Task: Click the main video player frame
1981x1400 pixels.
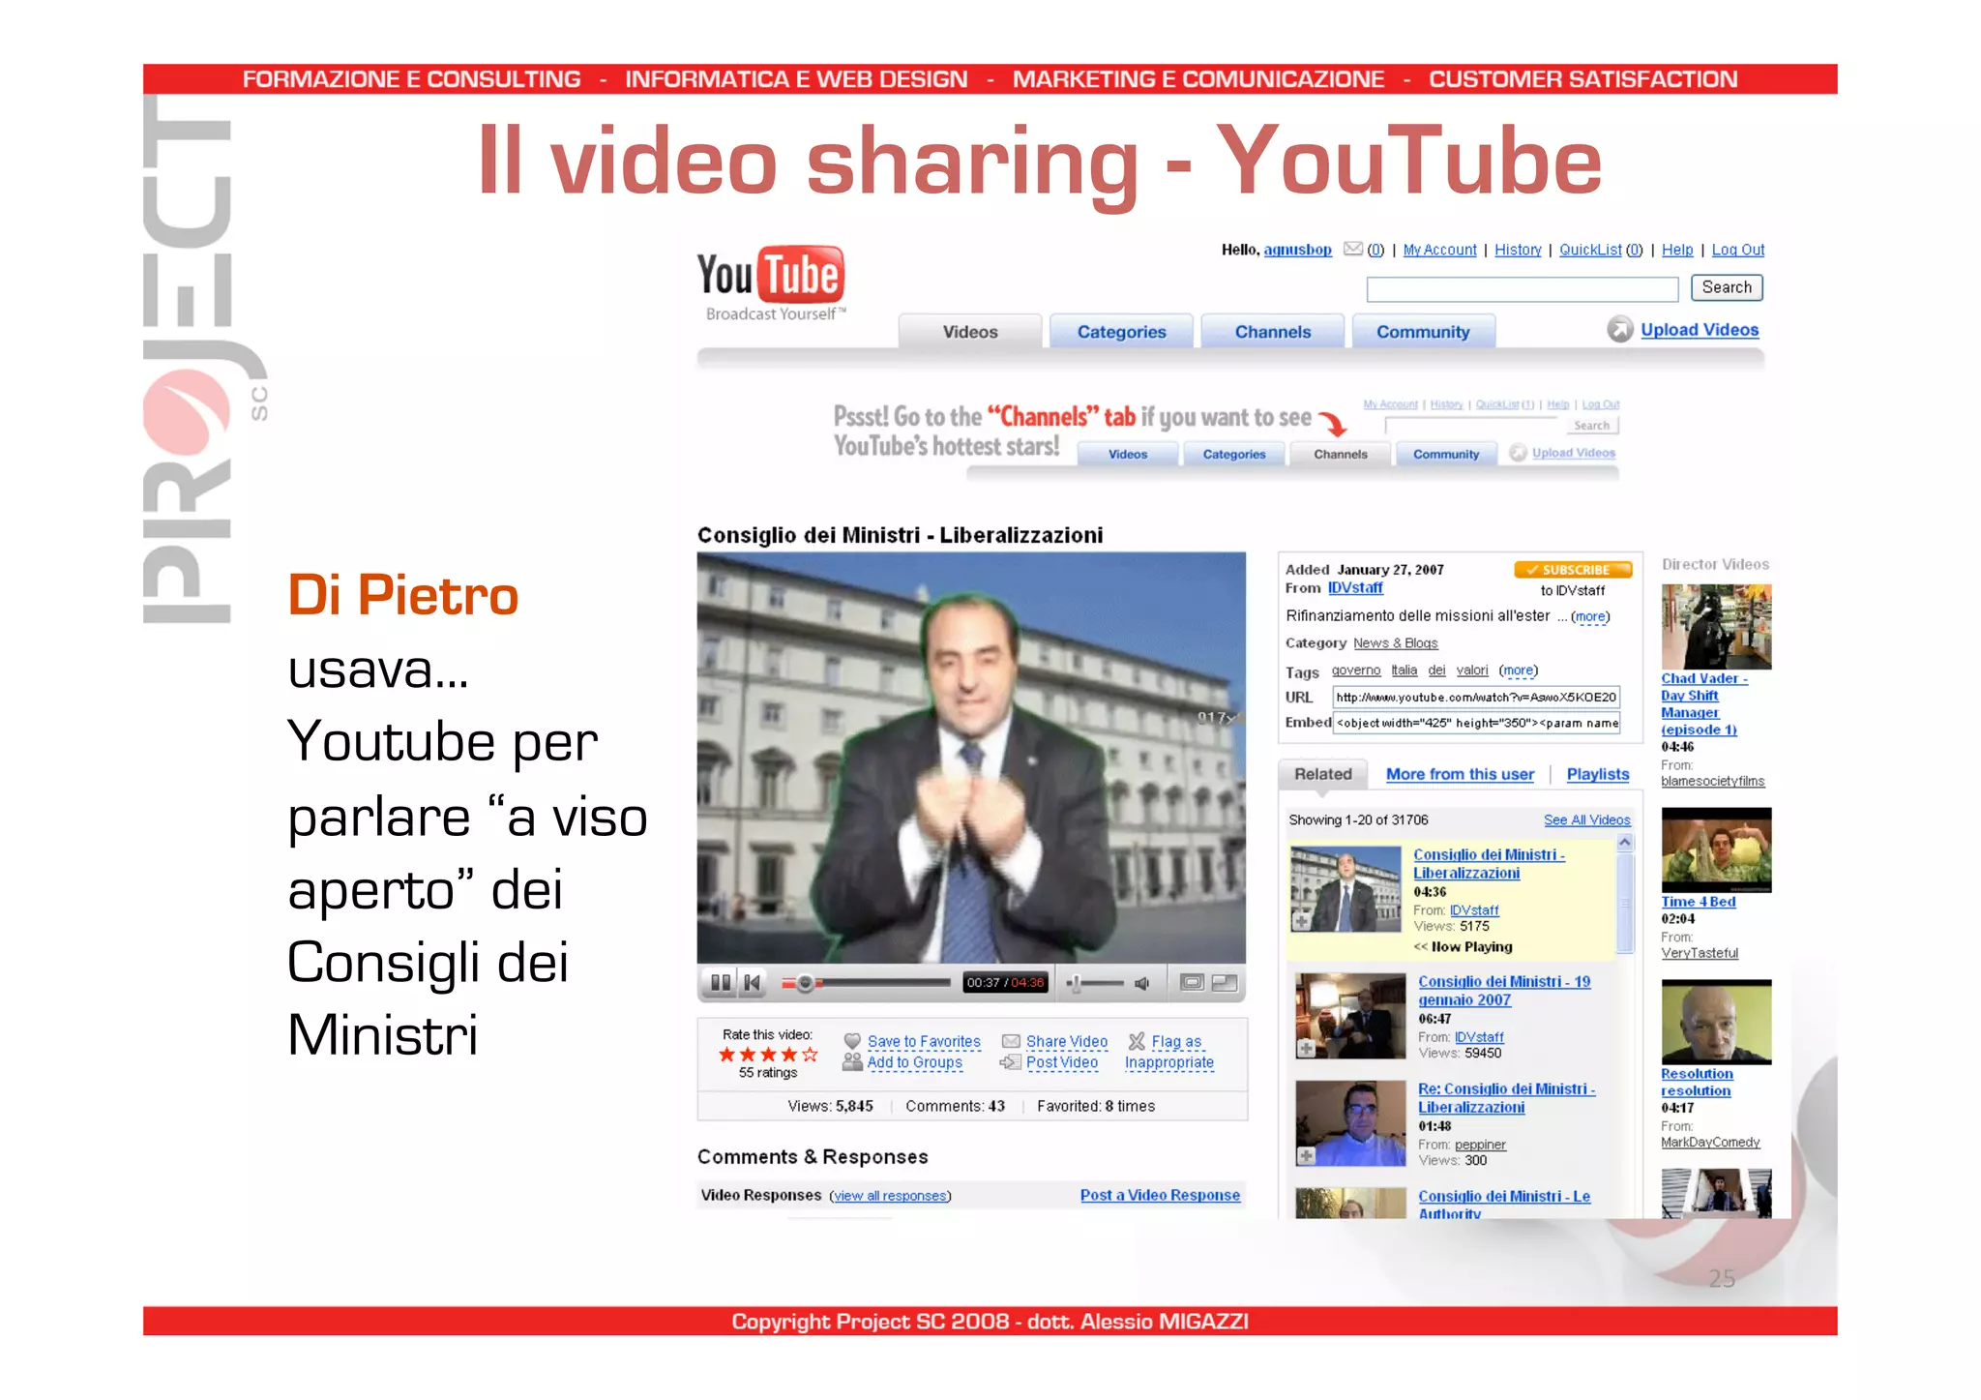Action: pyautogui.click(x=971, y=758)
